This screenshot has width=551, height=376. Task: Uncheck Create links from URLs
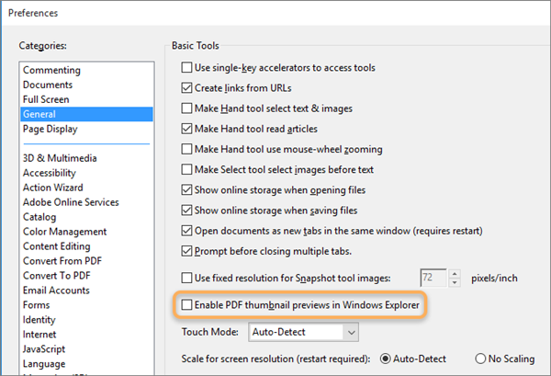click(x=188, y=87)
